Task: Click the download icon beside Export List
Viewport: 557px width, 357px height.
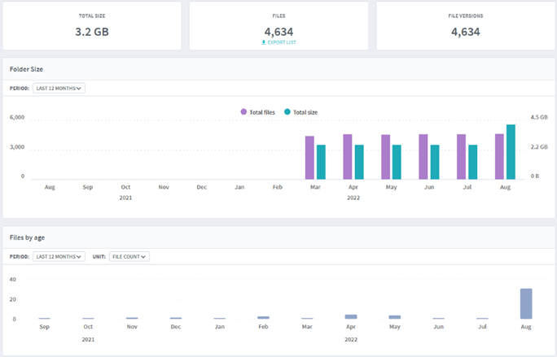Action: click(x=263, y=42)
